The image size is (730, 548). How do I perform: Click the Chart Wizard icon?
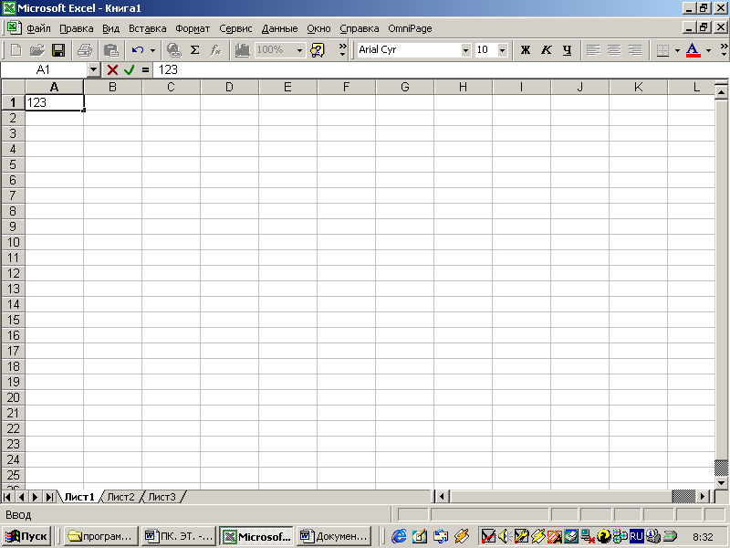(x=242, y=50)
